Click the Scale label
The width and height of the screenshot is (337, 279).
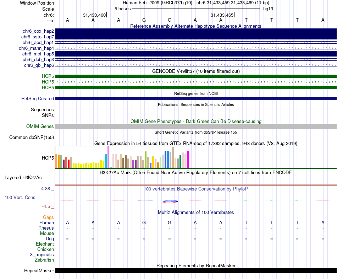[48, 9]
